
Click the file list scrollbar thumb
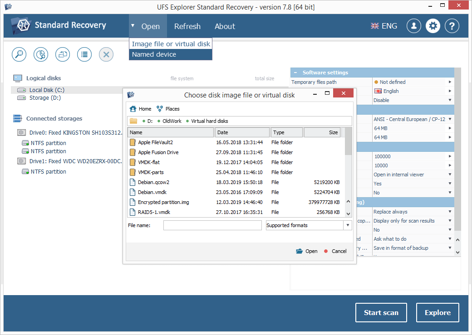[x=348, y=141]
